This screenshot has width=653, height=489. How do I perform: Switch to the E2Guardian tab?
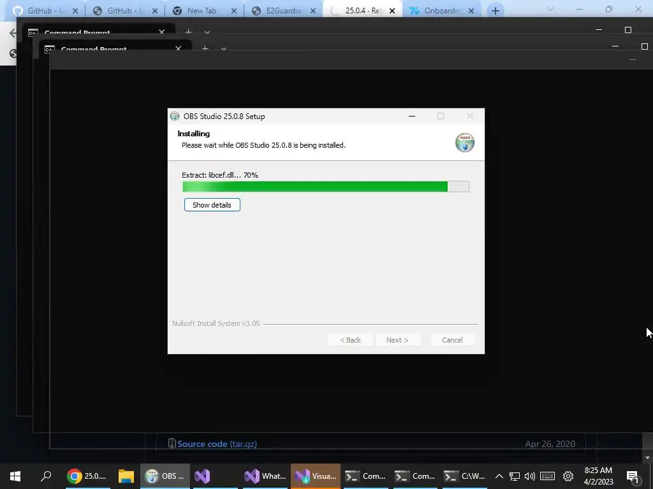click(x=283, y=10)
